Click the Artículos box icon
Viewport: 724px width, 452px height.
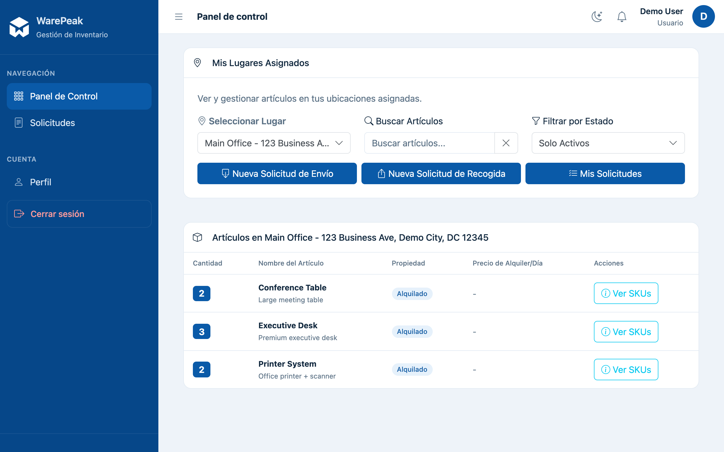click(x=197, y=237)
